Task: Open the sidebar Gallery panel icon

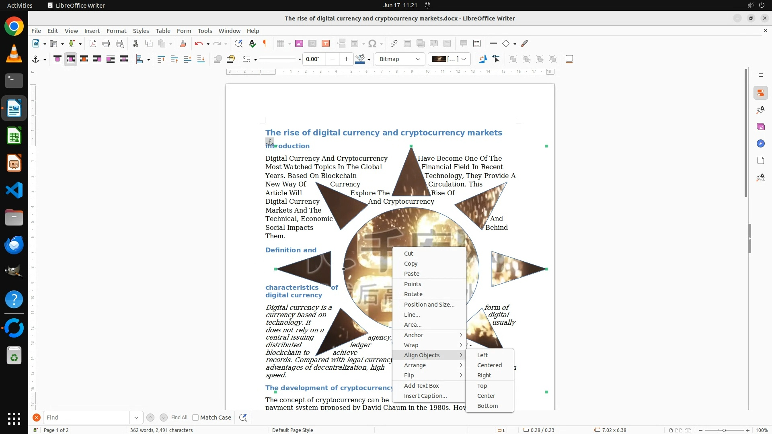Action: click(760, 127)
